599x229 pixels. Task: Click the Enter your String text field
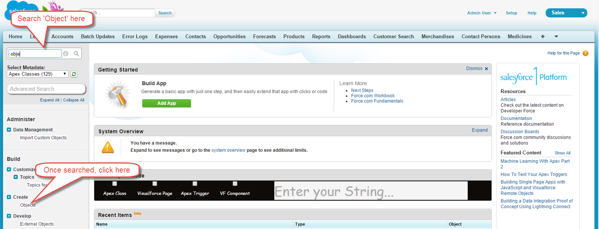pyautogui.click(x=370, y=191)
